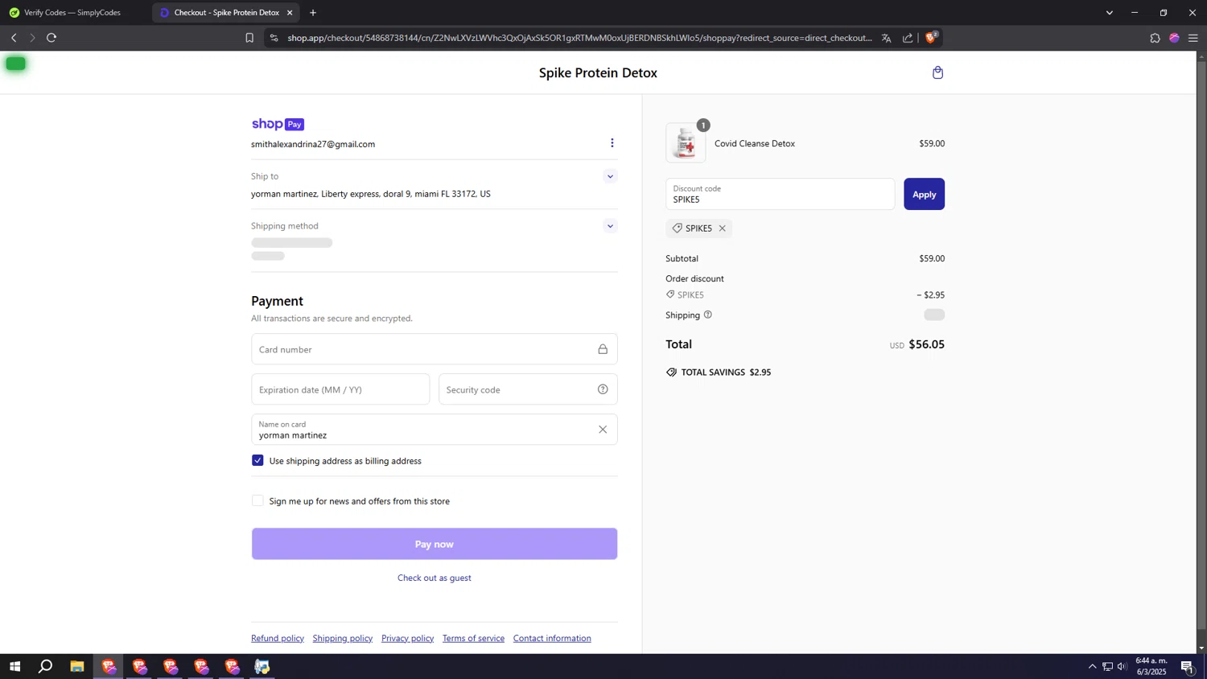Click the Shop Pay logo
This screenshot has height=679, width=1207.
tap(278, 124)
